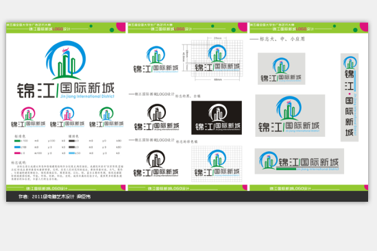Pick the magenta standard color swatch
This screenshot has height=251, width=377.
click(17, 153)
